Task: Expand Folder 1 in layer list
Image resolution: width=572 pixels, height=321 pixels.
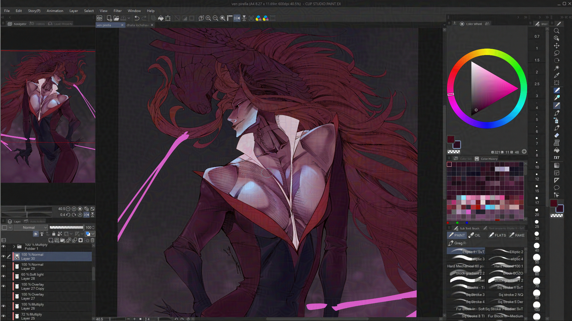Action: click(x=14, y=247)
